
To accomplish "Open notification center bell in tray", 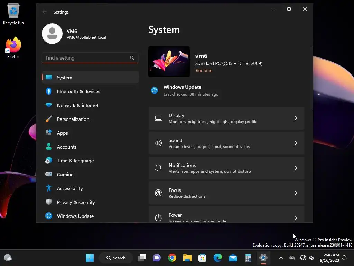I will 344,258.
